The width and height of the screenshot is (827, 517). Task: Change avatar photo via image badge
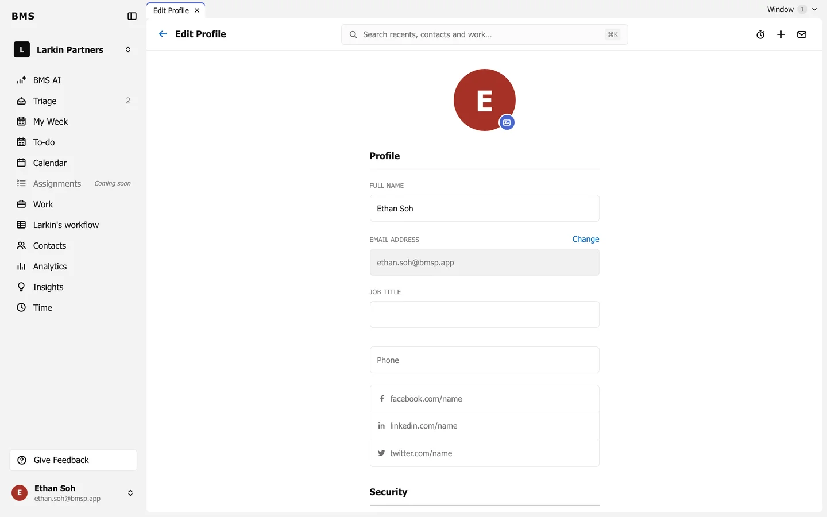click(x=507, y=122)
